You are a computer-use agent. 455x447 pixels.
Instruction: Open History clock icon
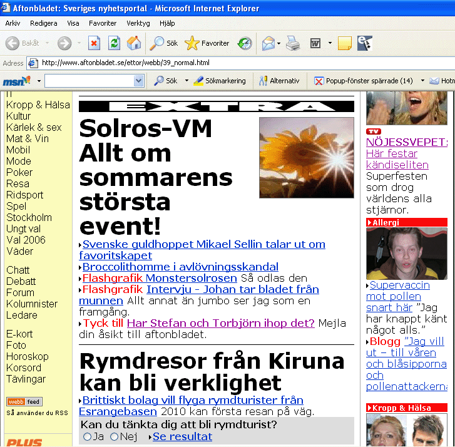pyautogui.click(x=245, y=44)
